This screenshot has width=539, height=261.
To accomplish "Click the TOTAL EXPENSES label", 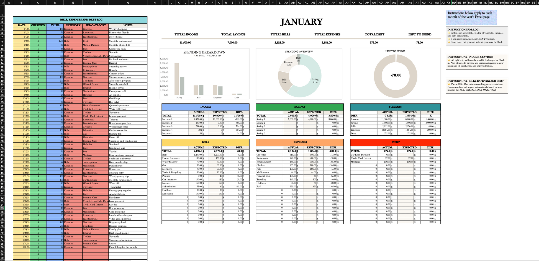I will (327, 34).
